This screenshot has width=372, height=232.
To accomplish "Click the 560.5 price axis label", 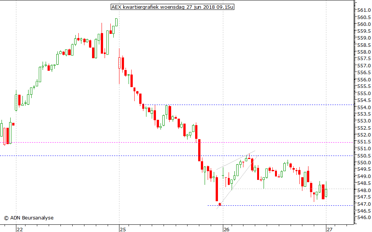I will (364, 17).
